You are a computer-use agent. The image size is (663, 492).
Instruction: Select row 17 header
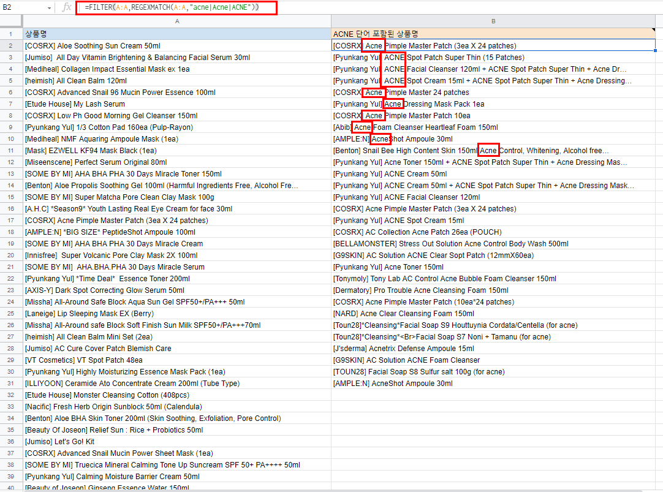[x=11, y=220]
